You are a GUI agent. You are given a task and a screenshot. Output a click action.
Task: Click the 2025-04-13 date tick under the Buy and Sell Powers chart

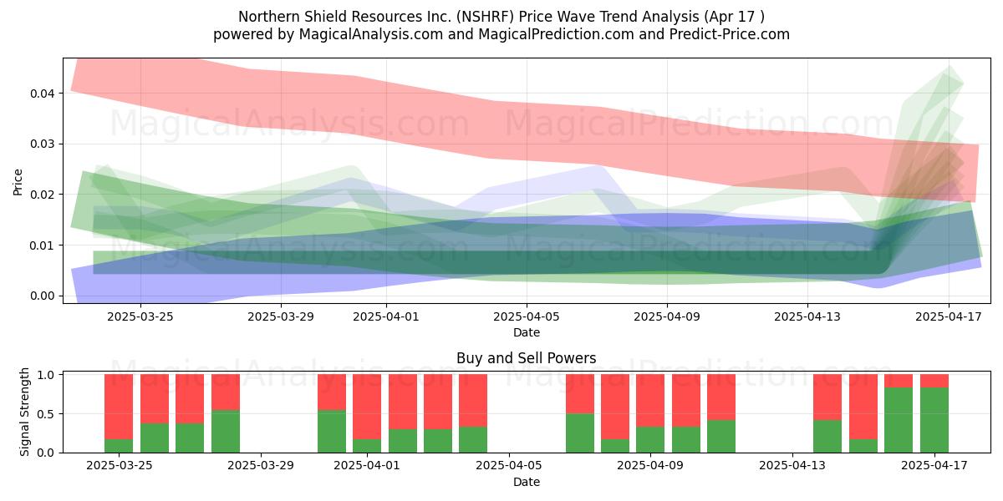(792, 466)
